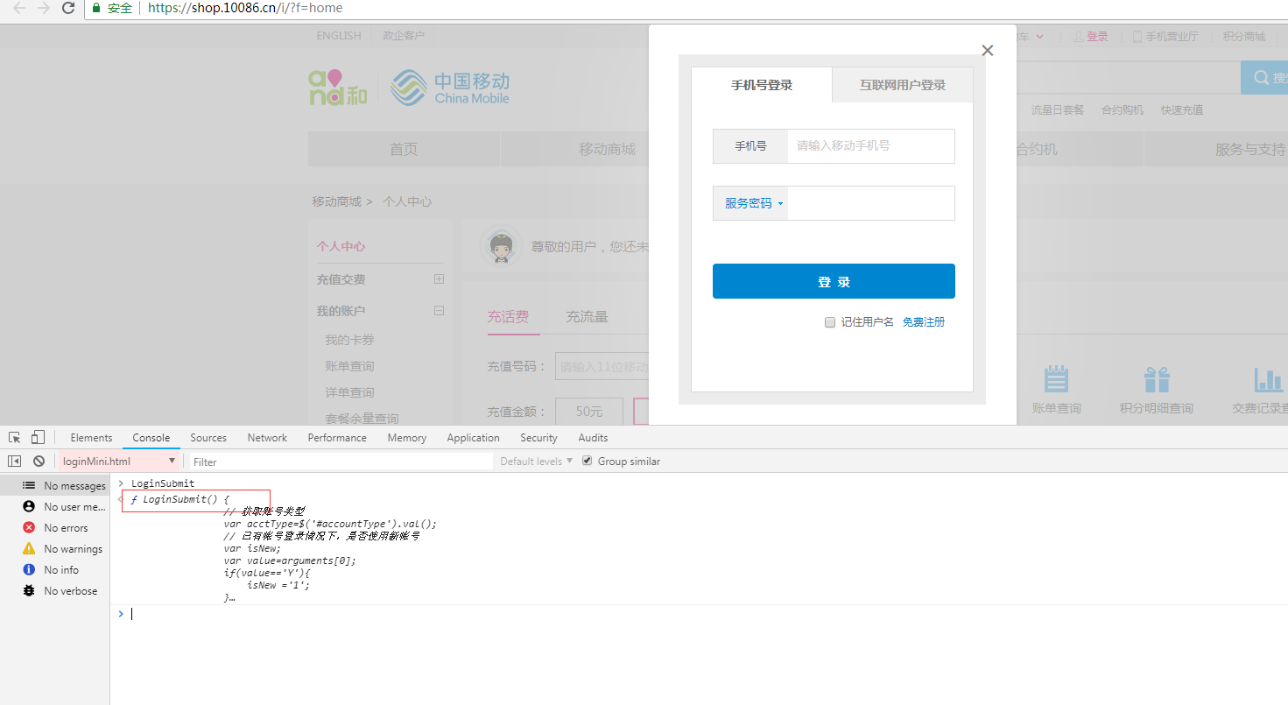Select the inspect element picker icon
The width and height of the screenshot is (1288, 705).
15,437
